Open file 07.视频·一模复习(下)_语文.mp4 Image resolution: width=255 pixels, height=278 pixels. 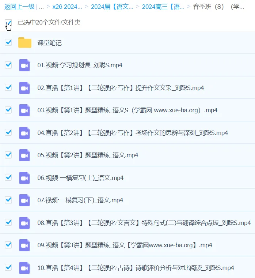pyautogui.click(x=80, y=200)
